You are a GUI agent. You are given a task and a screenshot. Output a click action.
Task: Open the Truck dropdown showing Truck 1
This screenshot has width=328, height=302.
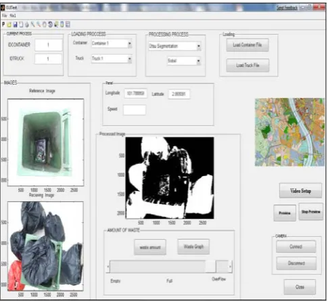point(112,59)
